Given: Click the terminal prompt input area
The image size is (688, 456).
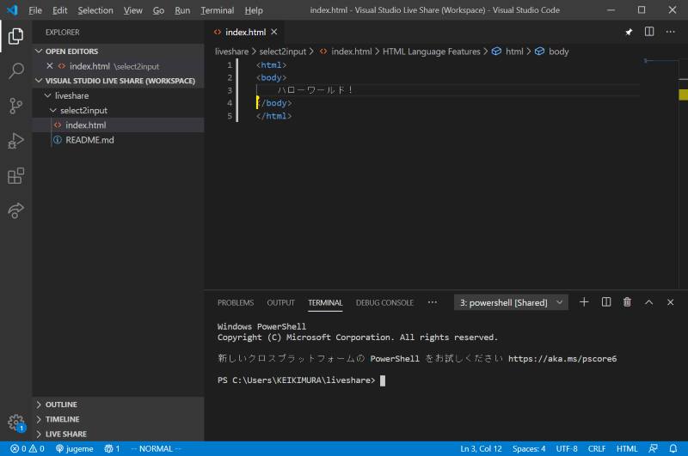Looking at the screenshot, I should (x=383, y=380).
